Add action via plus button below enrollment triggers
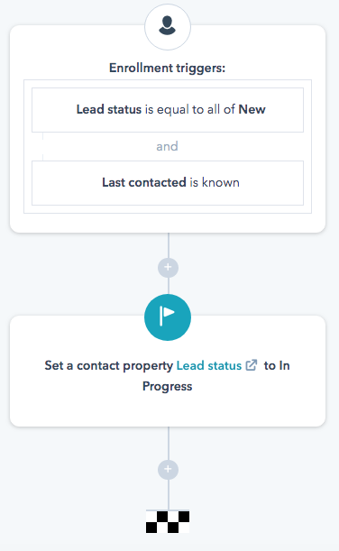 [x=168, y=268]
